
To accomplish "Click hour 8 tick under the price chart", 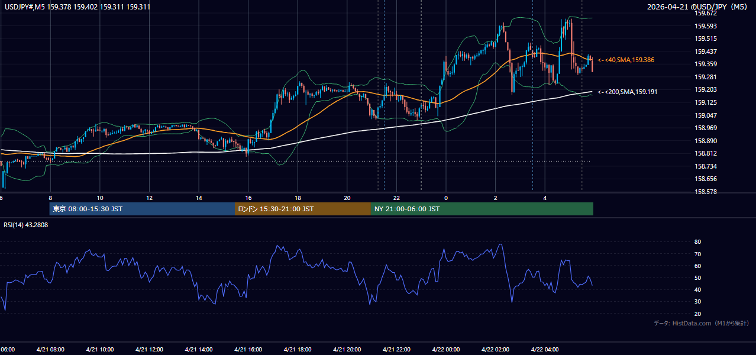I will [x=50, y=198].
